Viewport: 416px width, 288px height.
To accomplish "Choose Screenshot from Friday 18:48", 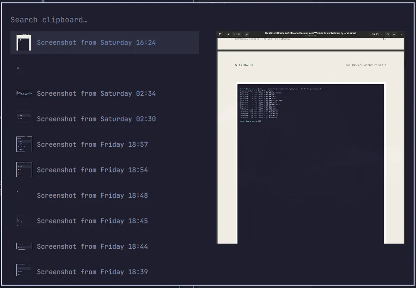I will 104,195.
